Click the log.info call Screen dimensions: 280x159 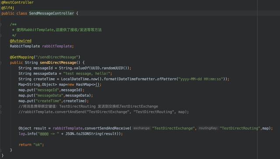coord(27,134)
